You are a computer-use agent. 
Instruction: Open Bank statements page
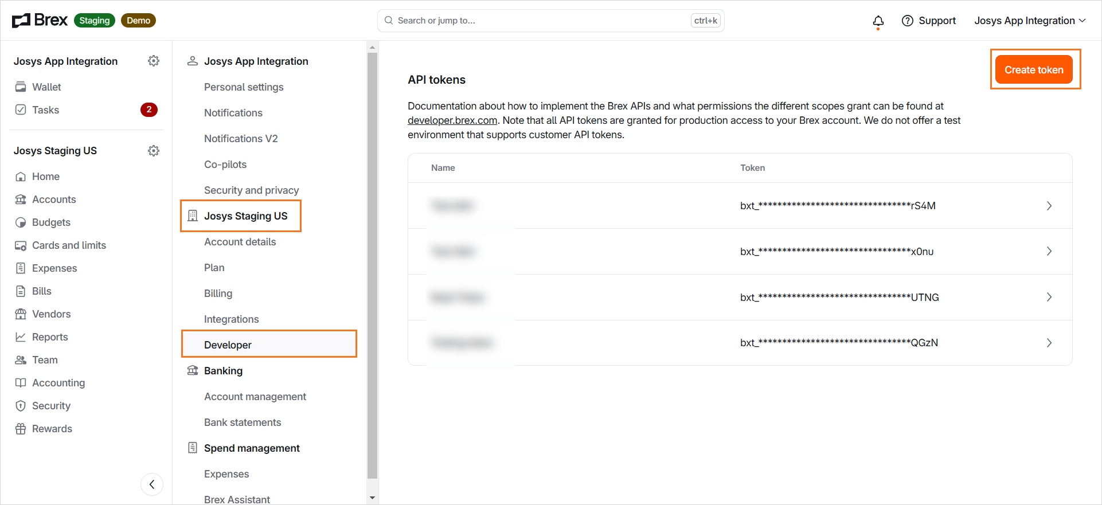click(243, 422)
